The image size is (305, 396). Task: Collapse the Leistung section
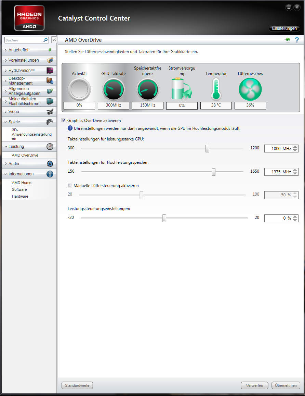[6, 147]
